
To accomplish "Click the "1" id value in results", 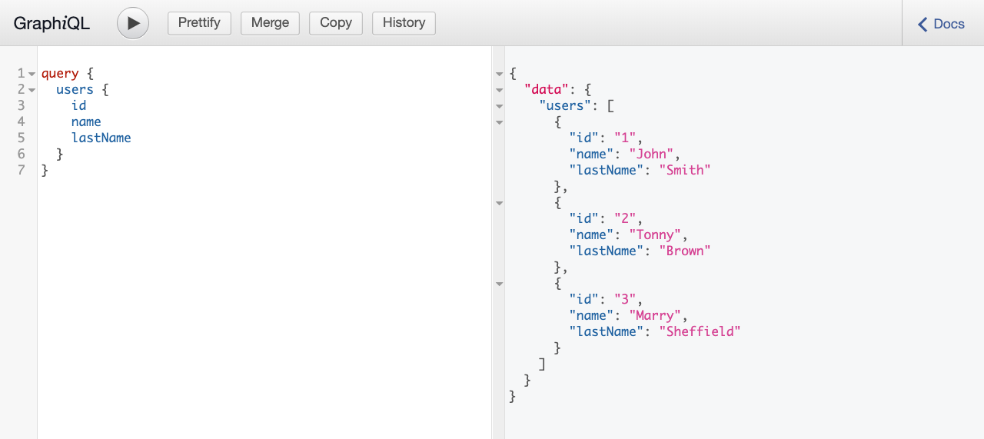I will click(625, 138).
